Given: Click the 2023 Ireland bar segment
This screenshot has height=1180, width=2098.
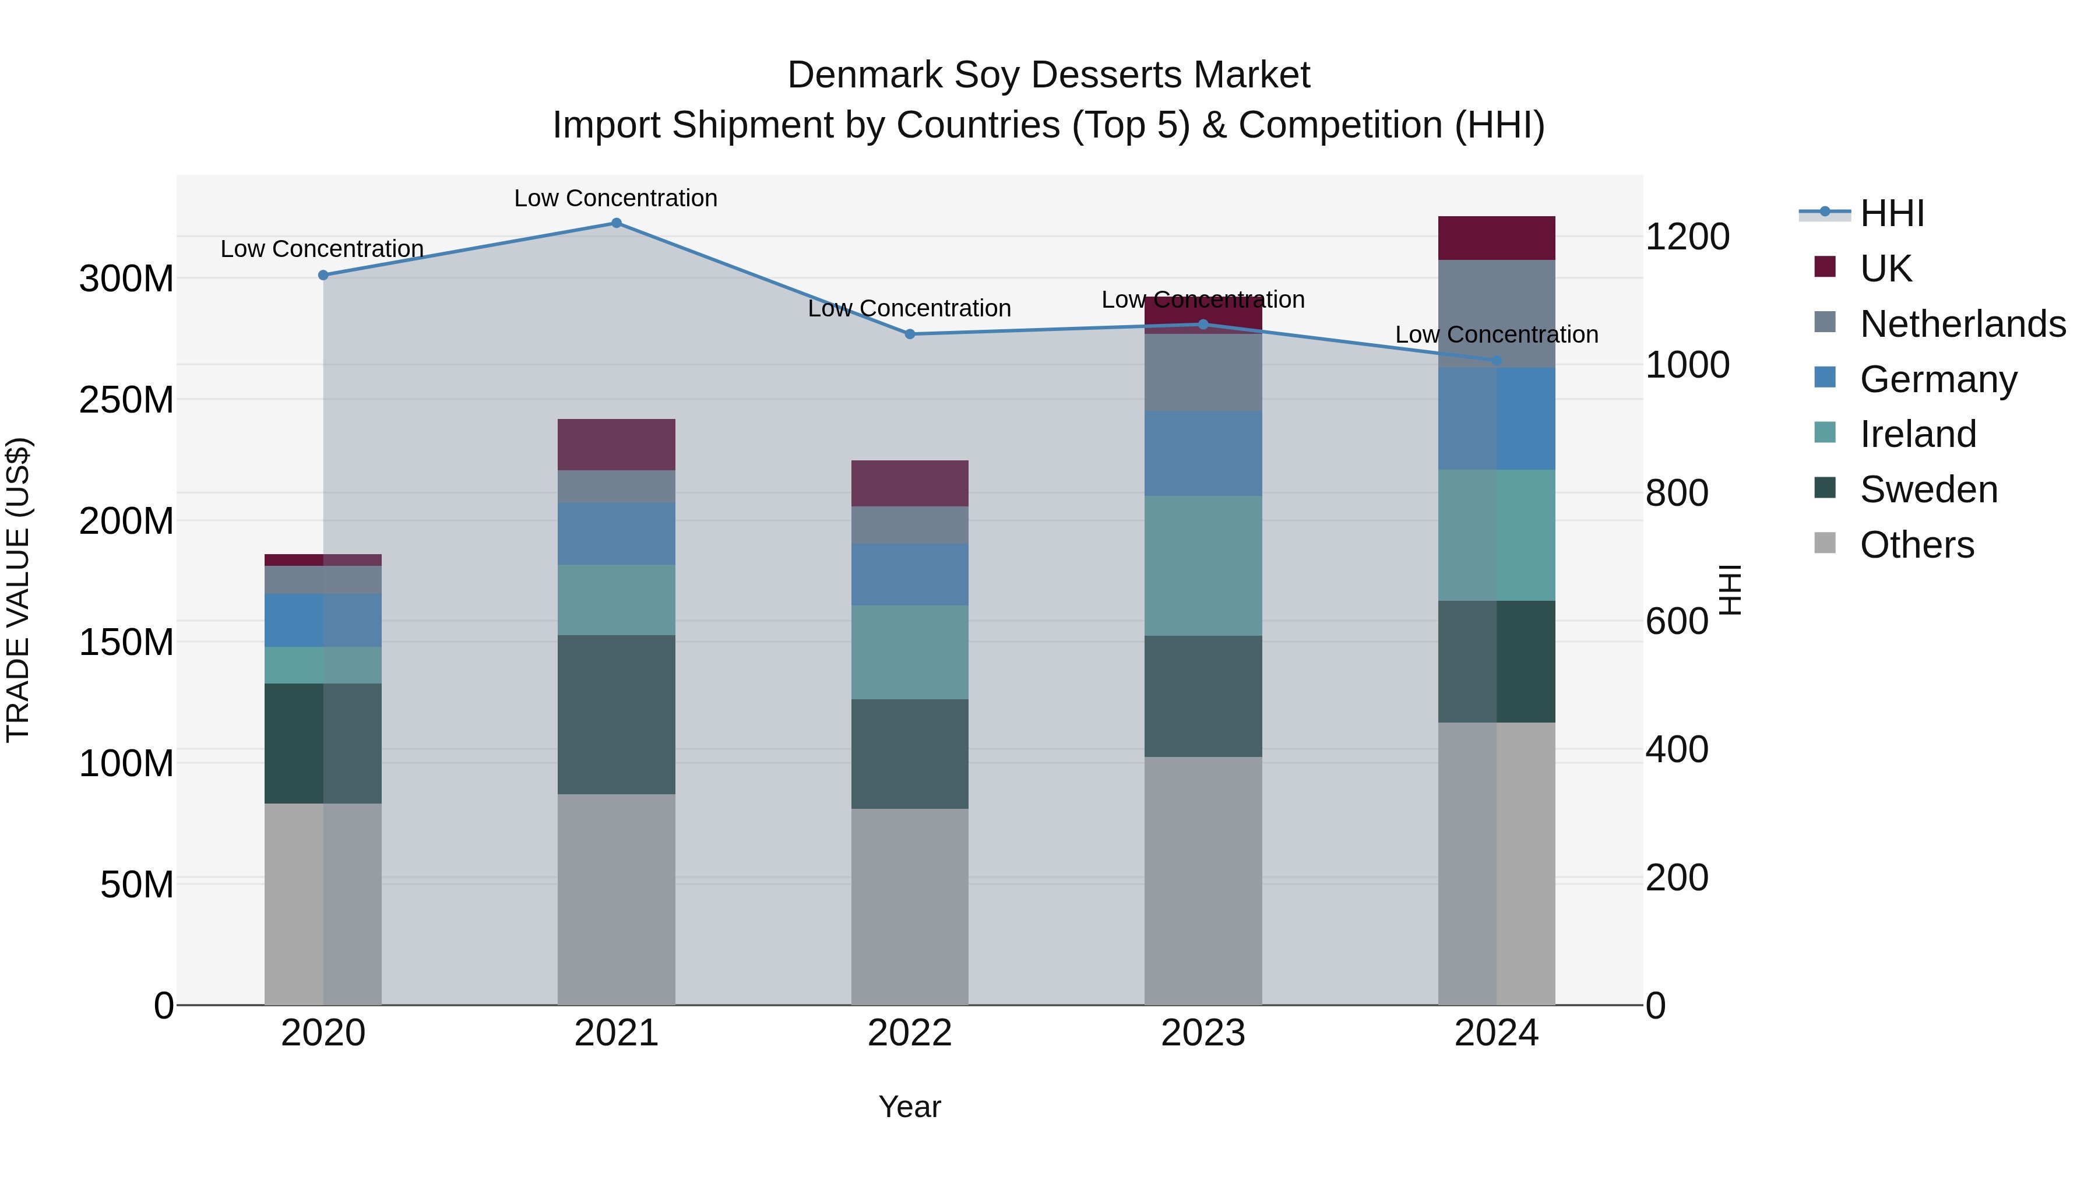Looking at the screenshot, I should pos(1204,566).
